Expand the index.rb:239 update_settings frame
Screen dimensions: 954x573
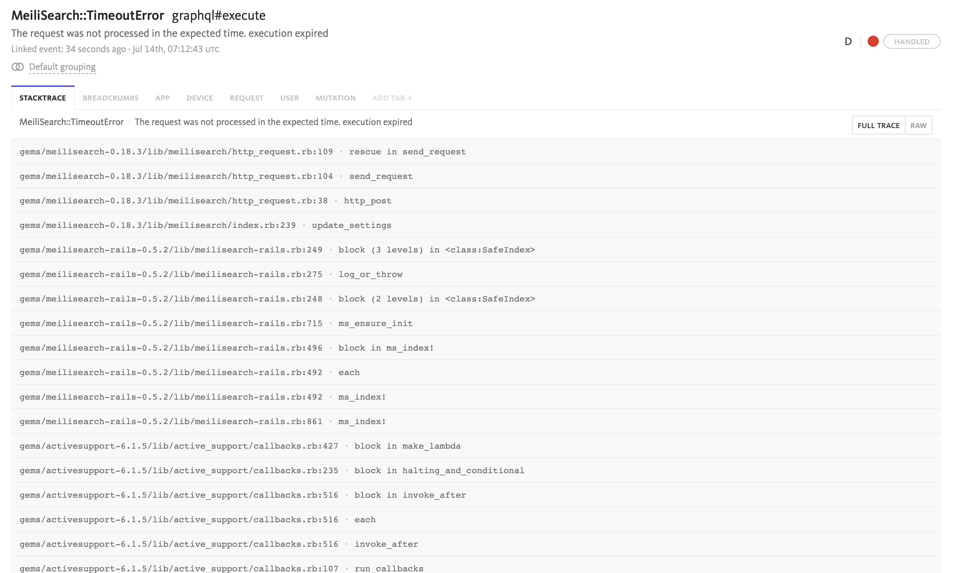click(205, 225)
